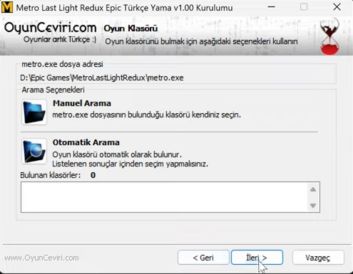Click 'Listelenen sonuçlar içinden seçim yapmalısınız.' text

click(130, 164)
